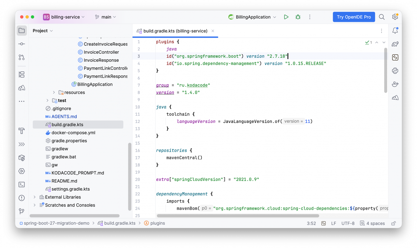Open IDE settings gear
This screenshot has height=248, width=417.
tap(395, 17)
